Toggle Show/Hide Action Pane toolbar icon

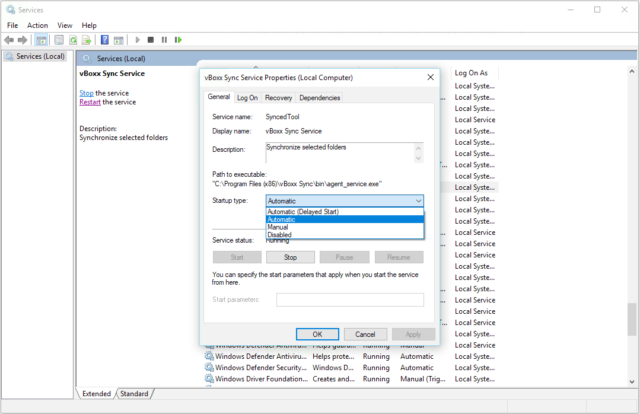(x=119, y=40)
